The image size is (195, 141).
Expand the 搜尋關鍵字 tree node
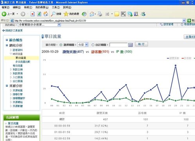point(11,98)
